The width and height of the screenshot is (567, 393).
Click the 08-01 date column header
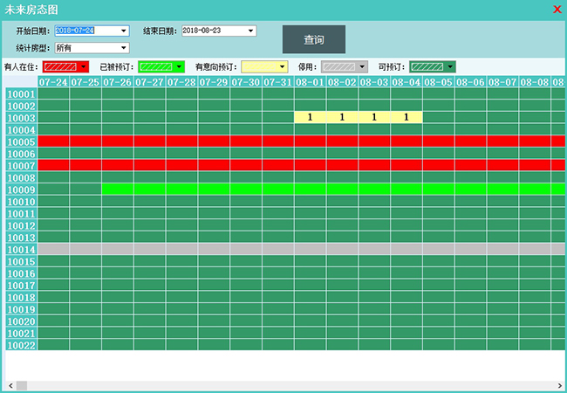[310, 82]
